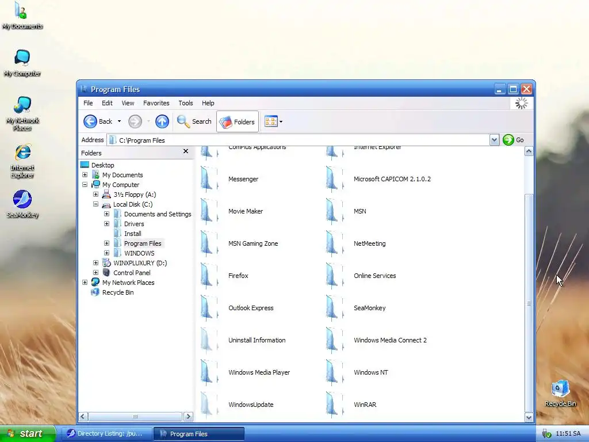Click the system tray network icon

point(546,434)
